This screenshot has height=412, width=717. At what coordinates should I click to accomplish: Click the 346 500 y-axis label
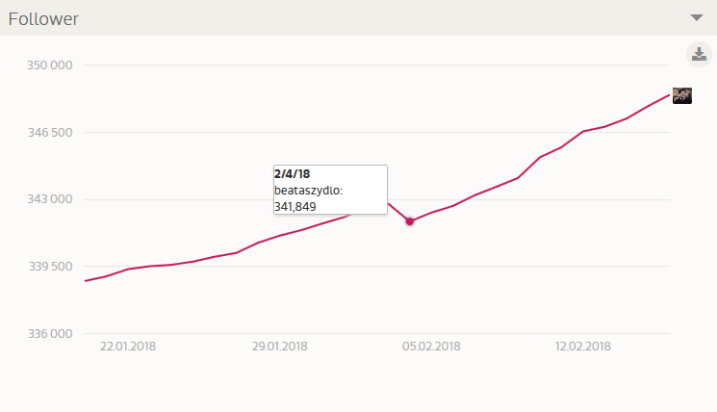(x=49, y=133)
